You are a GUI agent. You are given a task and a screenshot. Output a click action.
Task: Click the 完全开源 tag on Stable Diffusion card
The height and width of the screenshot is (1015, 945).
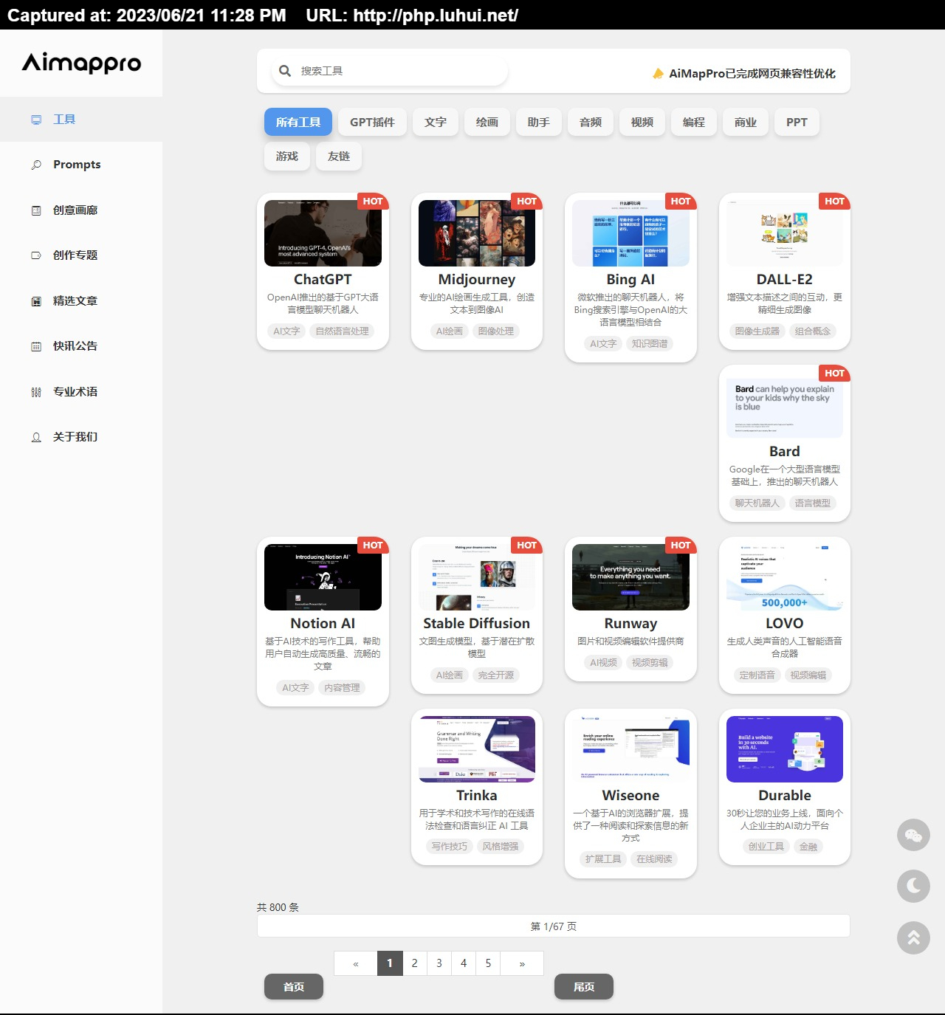tap(495, 675)
